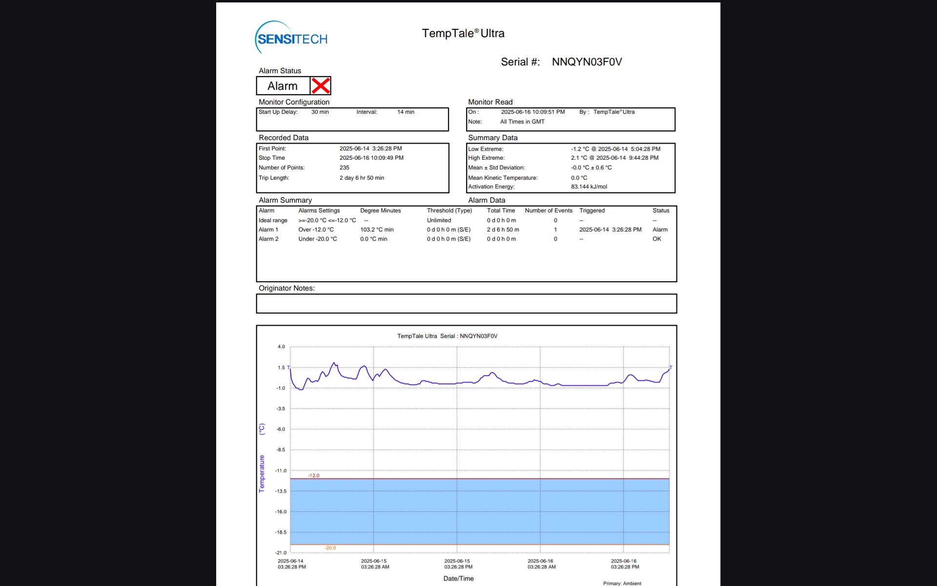Click the -20.0 orange threshold label
The height and width of the screenshot is (586, 937).
point(330,548)
